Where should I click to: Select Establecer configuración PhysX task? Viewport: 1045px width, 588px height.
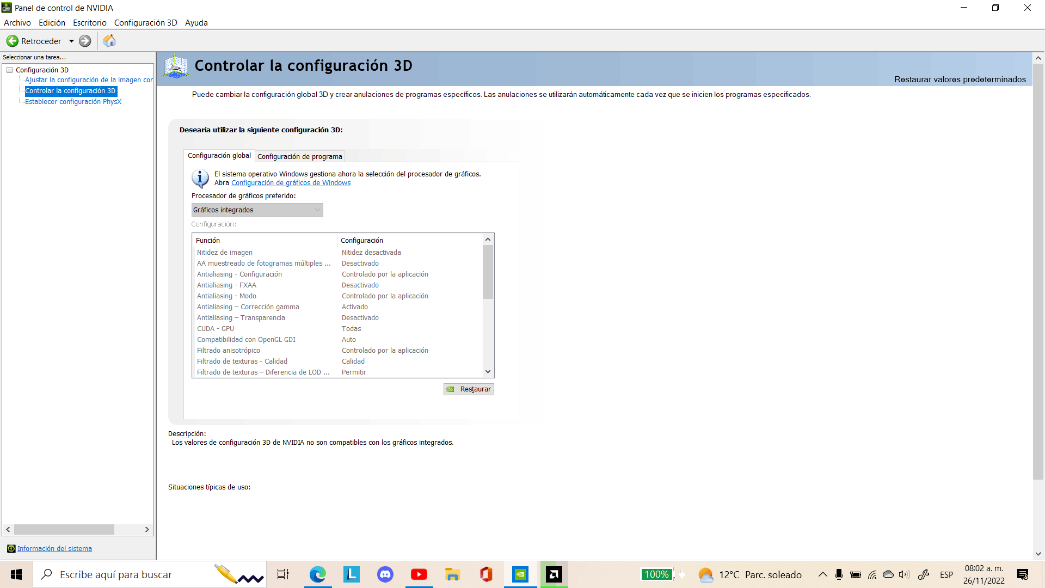[x=73, y=102]
